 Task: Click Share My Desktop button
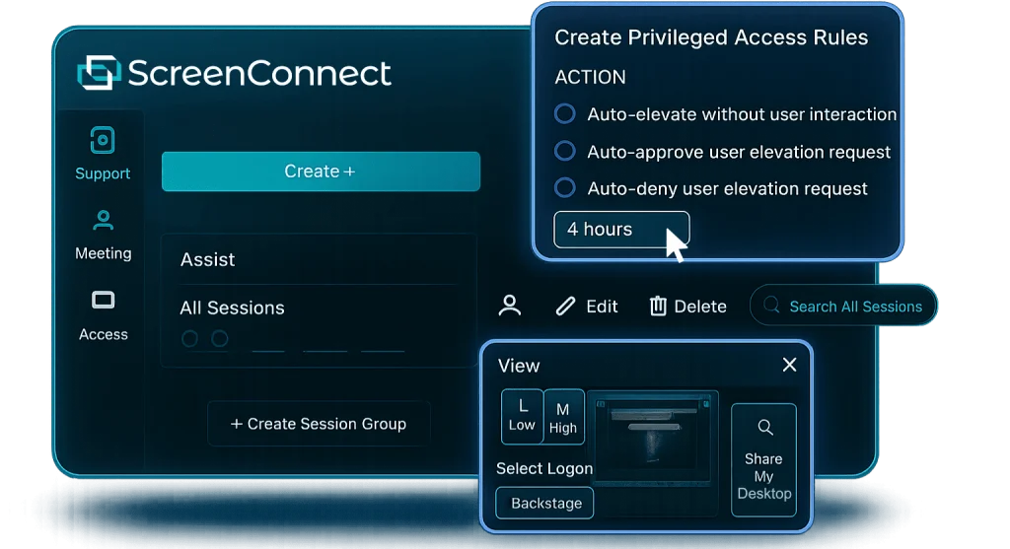[764, 459]
